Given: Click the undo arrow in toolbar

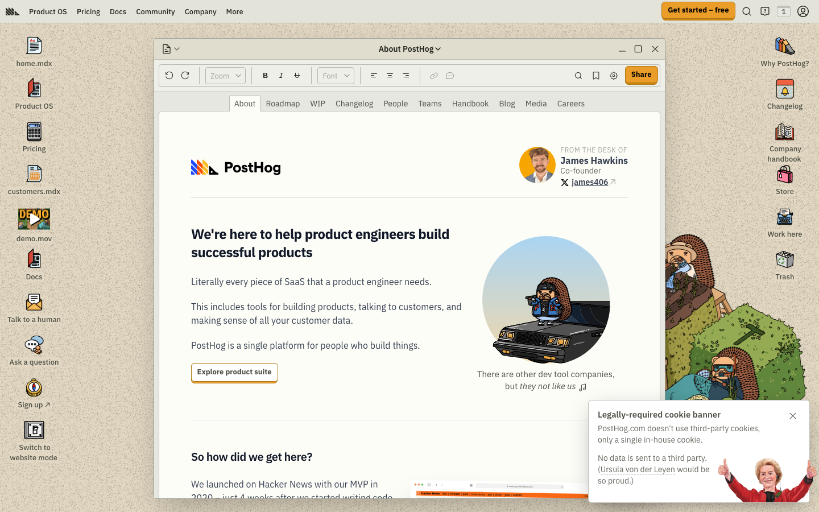Looking at the screenshot, I should [x=169, y=76].
